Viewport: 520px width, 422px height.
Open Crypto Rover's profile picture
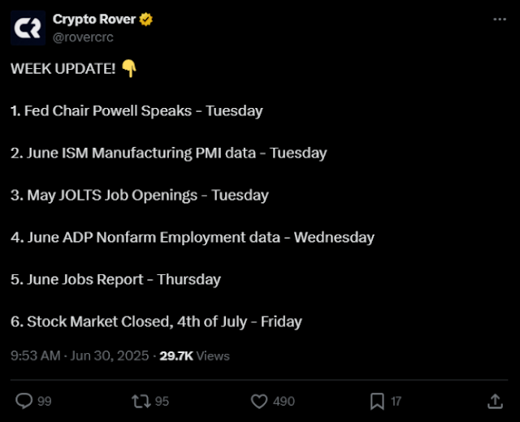click(27, 27)
